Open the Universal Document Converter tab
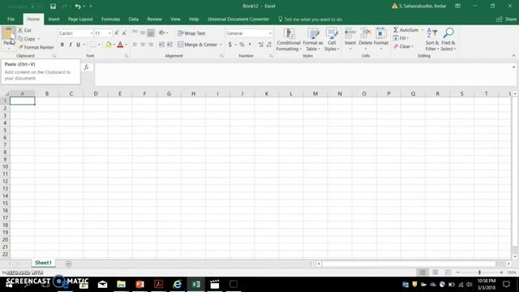This screenshot has height=292, width=519. click(238, 19)
